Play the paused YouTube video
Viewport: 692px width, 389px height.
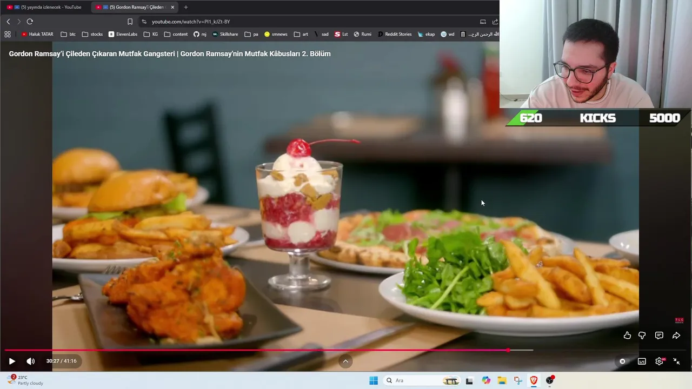12,361
